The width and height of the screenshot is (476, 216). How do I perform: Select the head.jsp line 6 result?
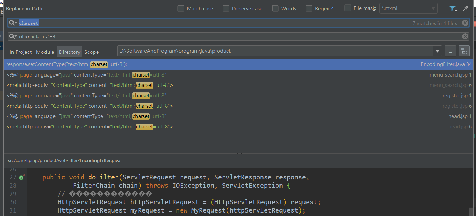(x=239, y=127)
